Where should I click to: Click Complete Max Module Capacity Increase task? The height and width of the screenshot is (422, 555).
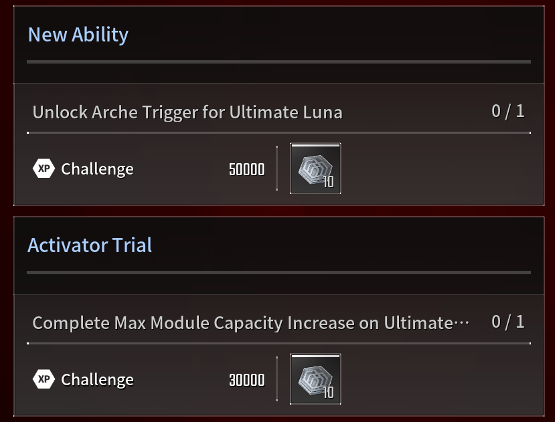(251, 323)
